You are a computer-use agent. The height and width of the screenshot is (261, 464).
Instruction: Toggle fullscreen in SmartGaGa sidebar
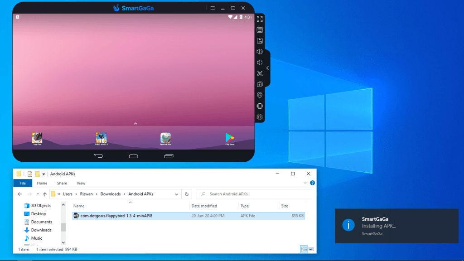click(x=260, y=19)
